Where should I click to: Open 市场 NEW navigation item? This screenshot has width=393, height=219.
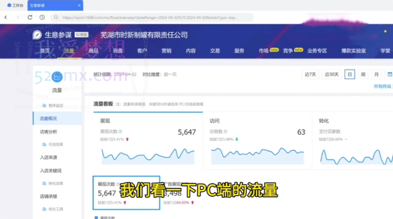click(268, 51)
